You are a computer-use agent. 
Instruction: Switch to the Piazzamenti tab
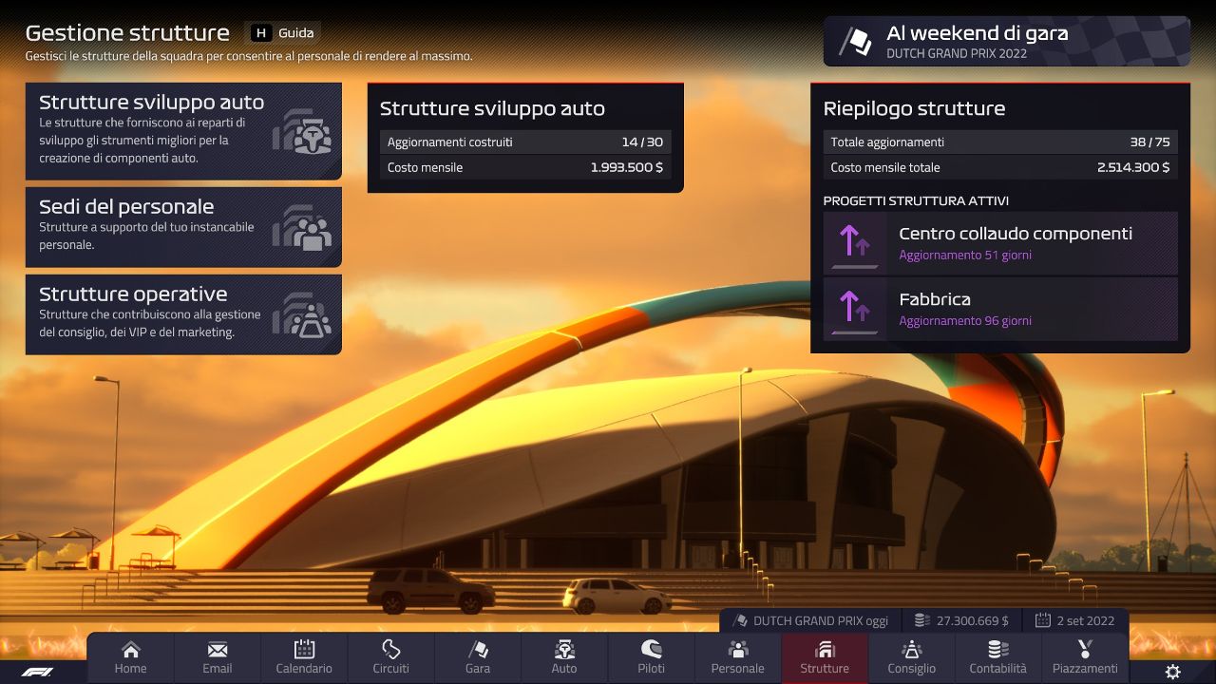pyautogui.click(x=1085, y=657)
